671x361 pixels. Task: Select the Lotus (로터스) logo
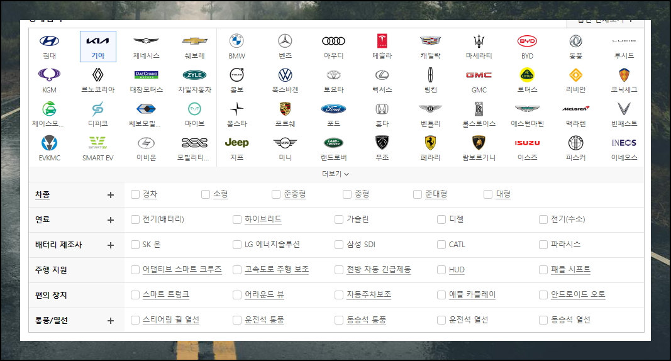pos(527,75)
